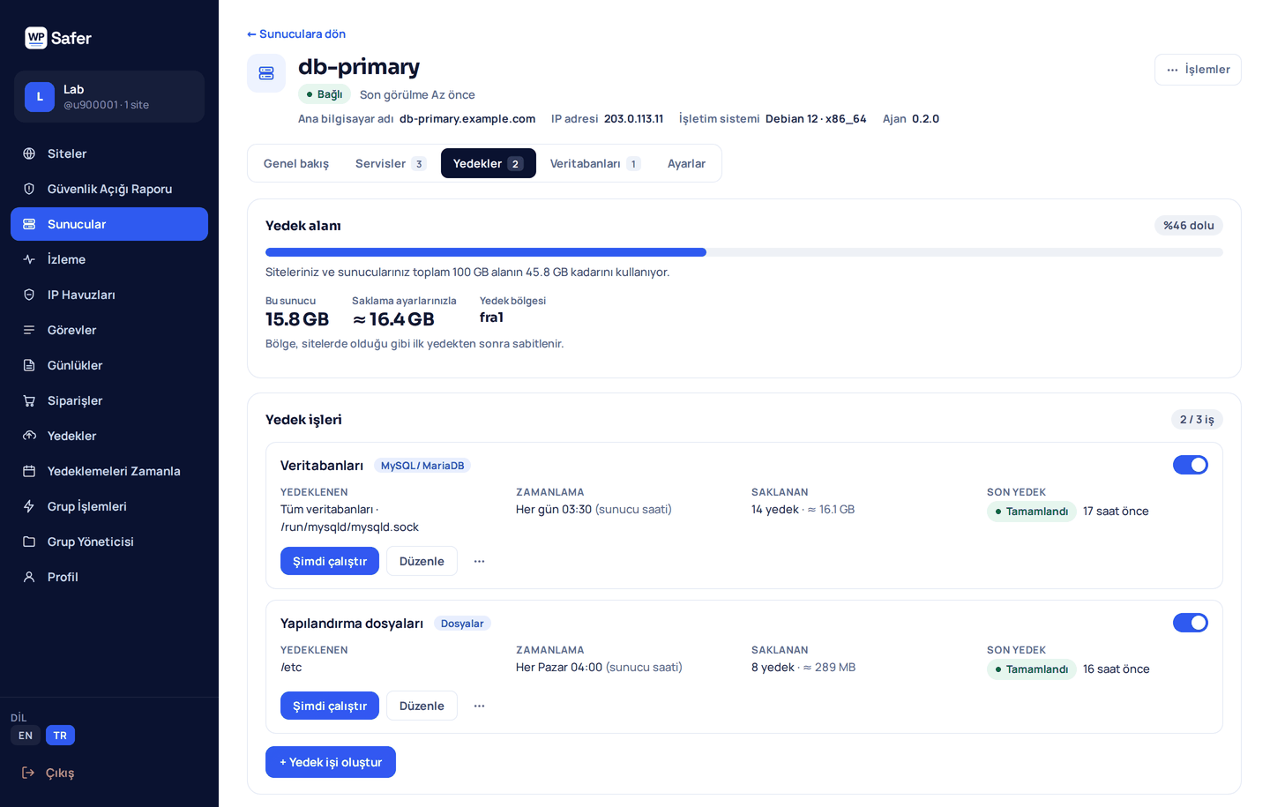Screen dimensions: 1270x807
Task: Open the İşlemler actions menu
Action: point(1198,70)
